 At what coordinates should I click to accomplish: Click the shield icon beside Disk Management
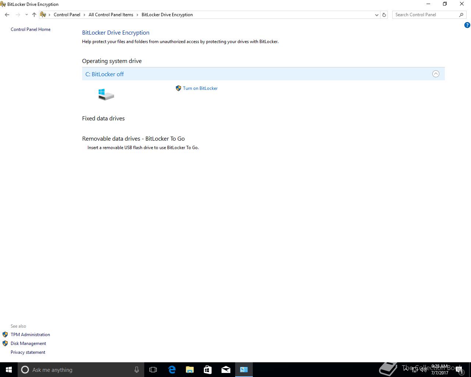5,343
